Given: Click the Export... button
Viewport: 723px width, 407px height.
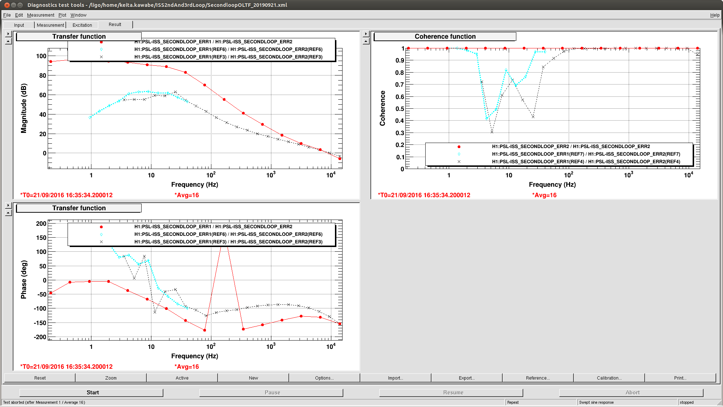Looking at the screenshot, I should (x=467, y=378).
